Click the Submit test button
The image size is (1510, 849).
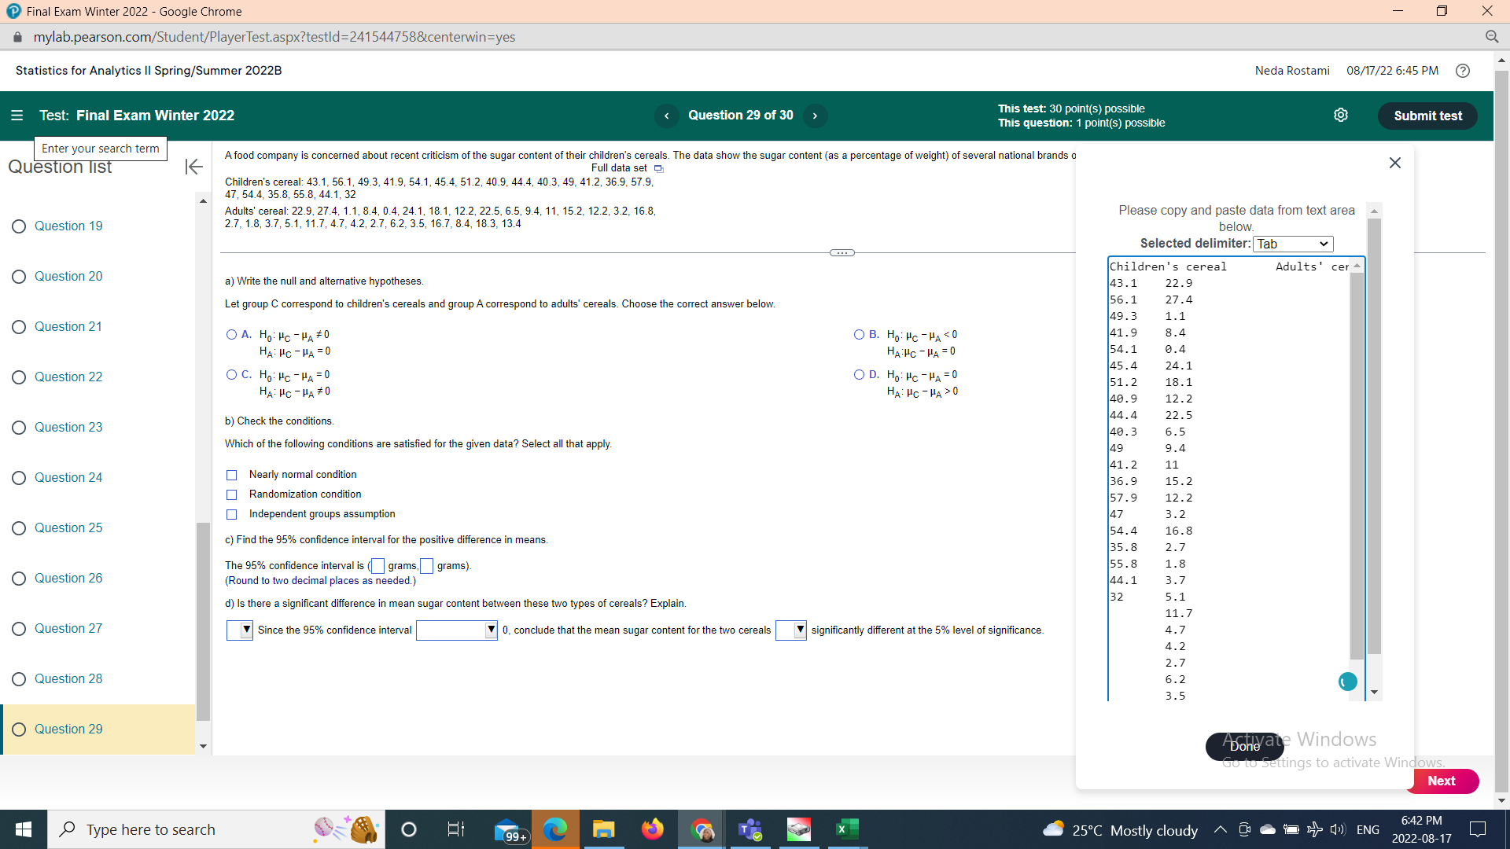click(1427, 115)
